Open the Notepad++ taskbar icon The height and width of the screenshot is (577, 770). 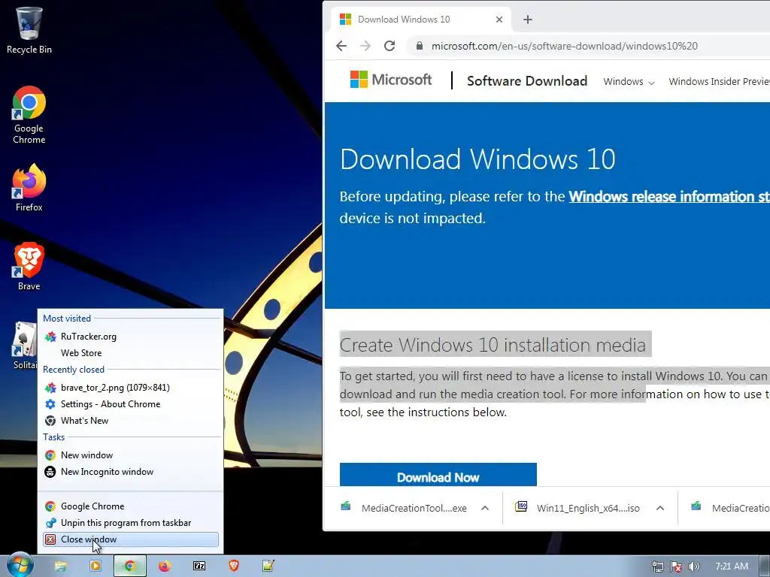268,566
